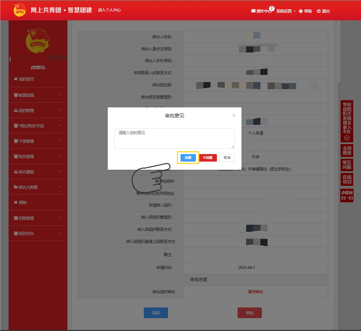The width and height of the screenshot is (361, 331).
Task: Open 全局搜索 from the right side panel
Action: click(x=347, y=151)
